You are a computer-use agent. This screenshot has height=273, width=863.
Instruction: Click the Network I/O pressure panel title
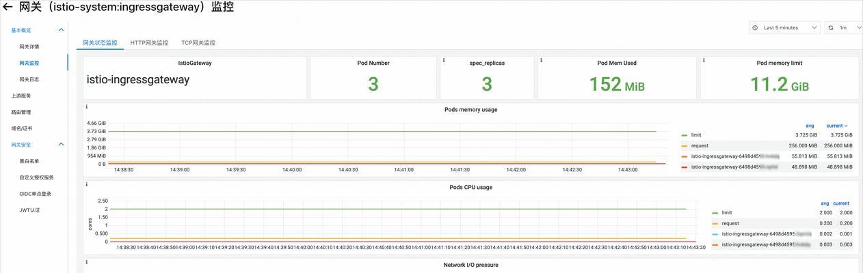coord(471,265)
